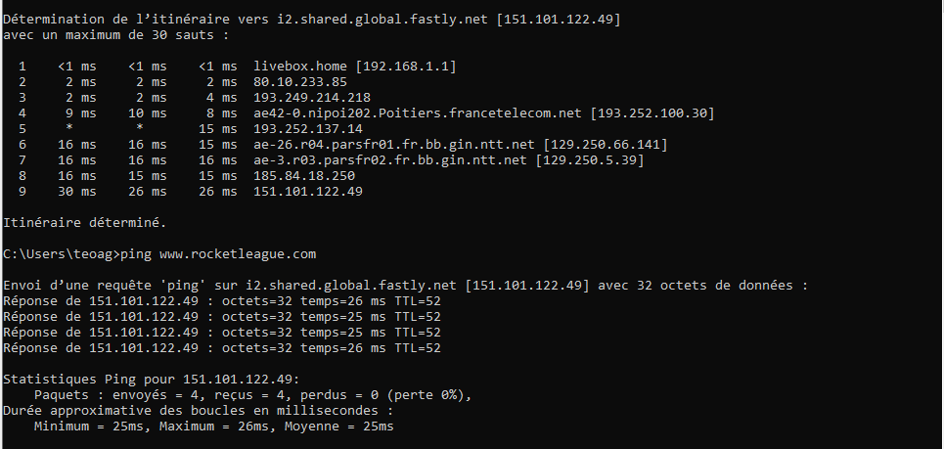Click ae-3.r03.parsfr02 ntt.net hostname
Viewport: 944px width, 449px height.
click(390, 160)
